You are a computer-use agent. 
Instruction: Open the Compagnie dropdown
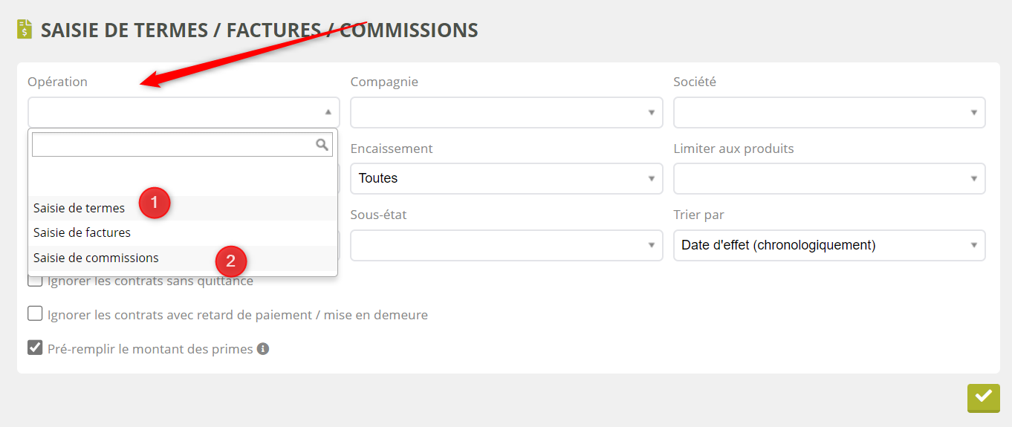(506, 112)
